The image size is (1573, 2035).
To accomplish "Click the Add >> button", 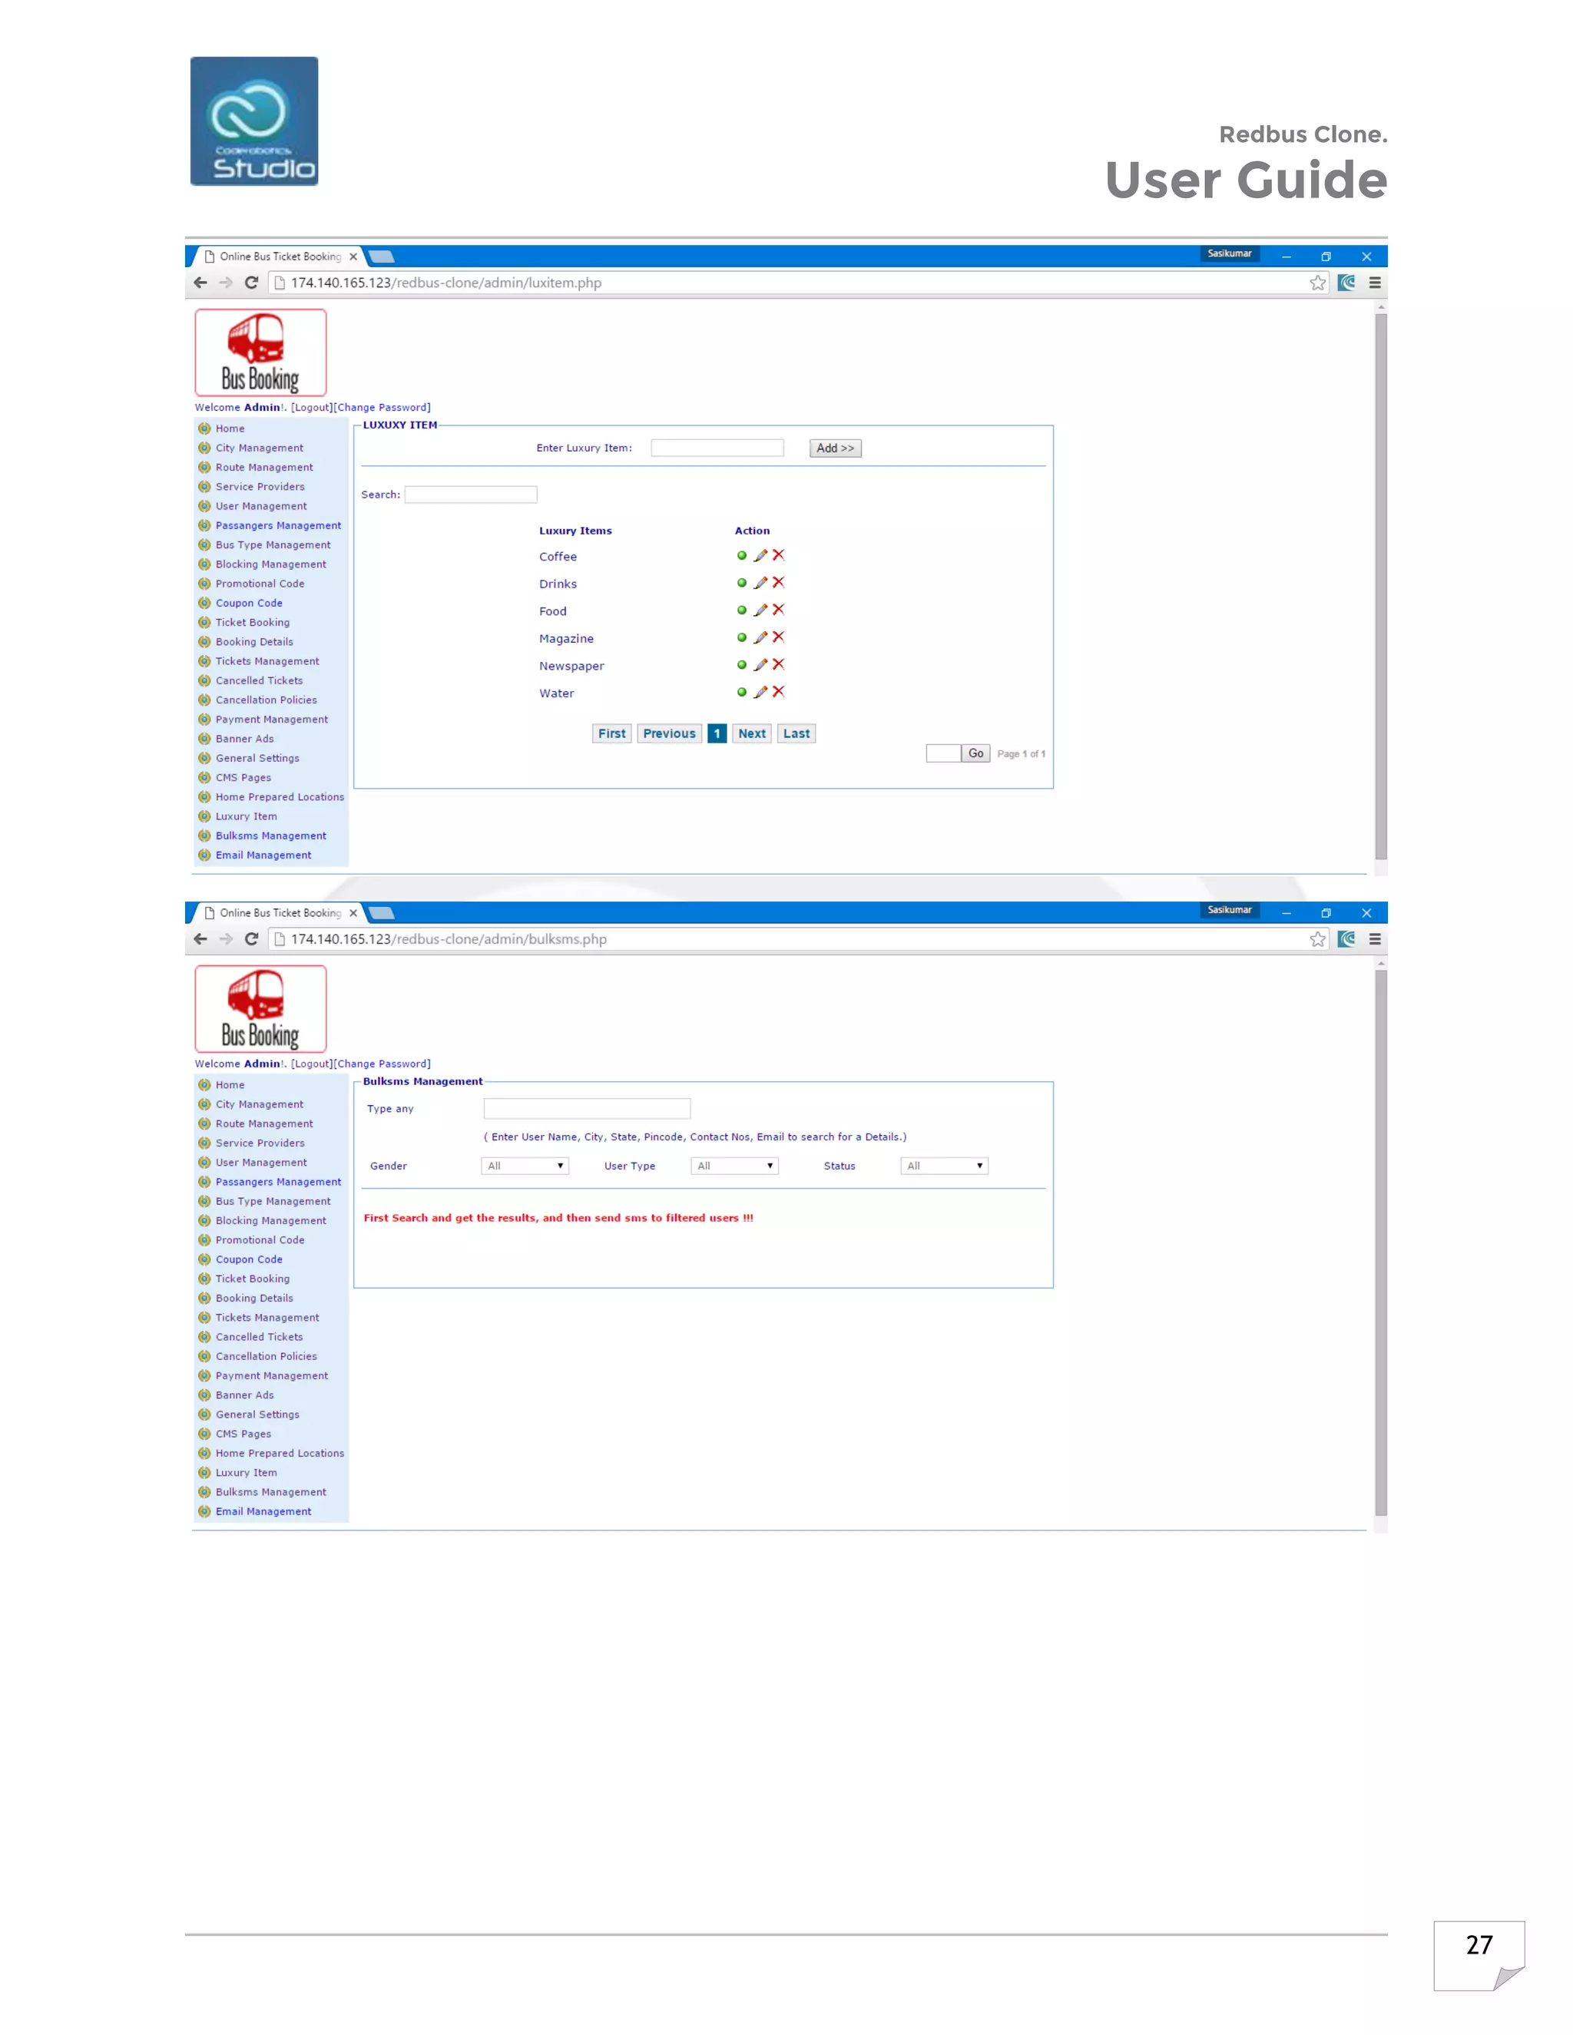I will tap(835, 448).
